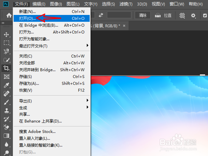Choose 置入链接的智能对象(K)...
208x156 pixels.
click(52, 145)
